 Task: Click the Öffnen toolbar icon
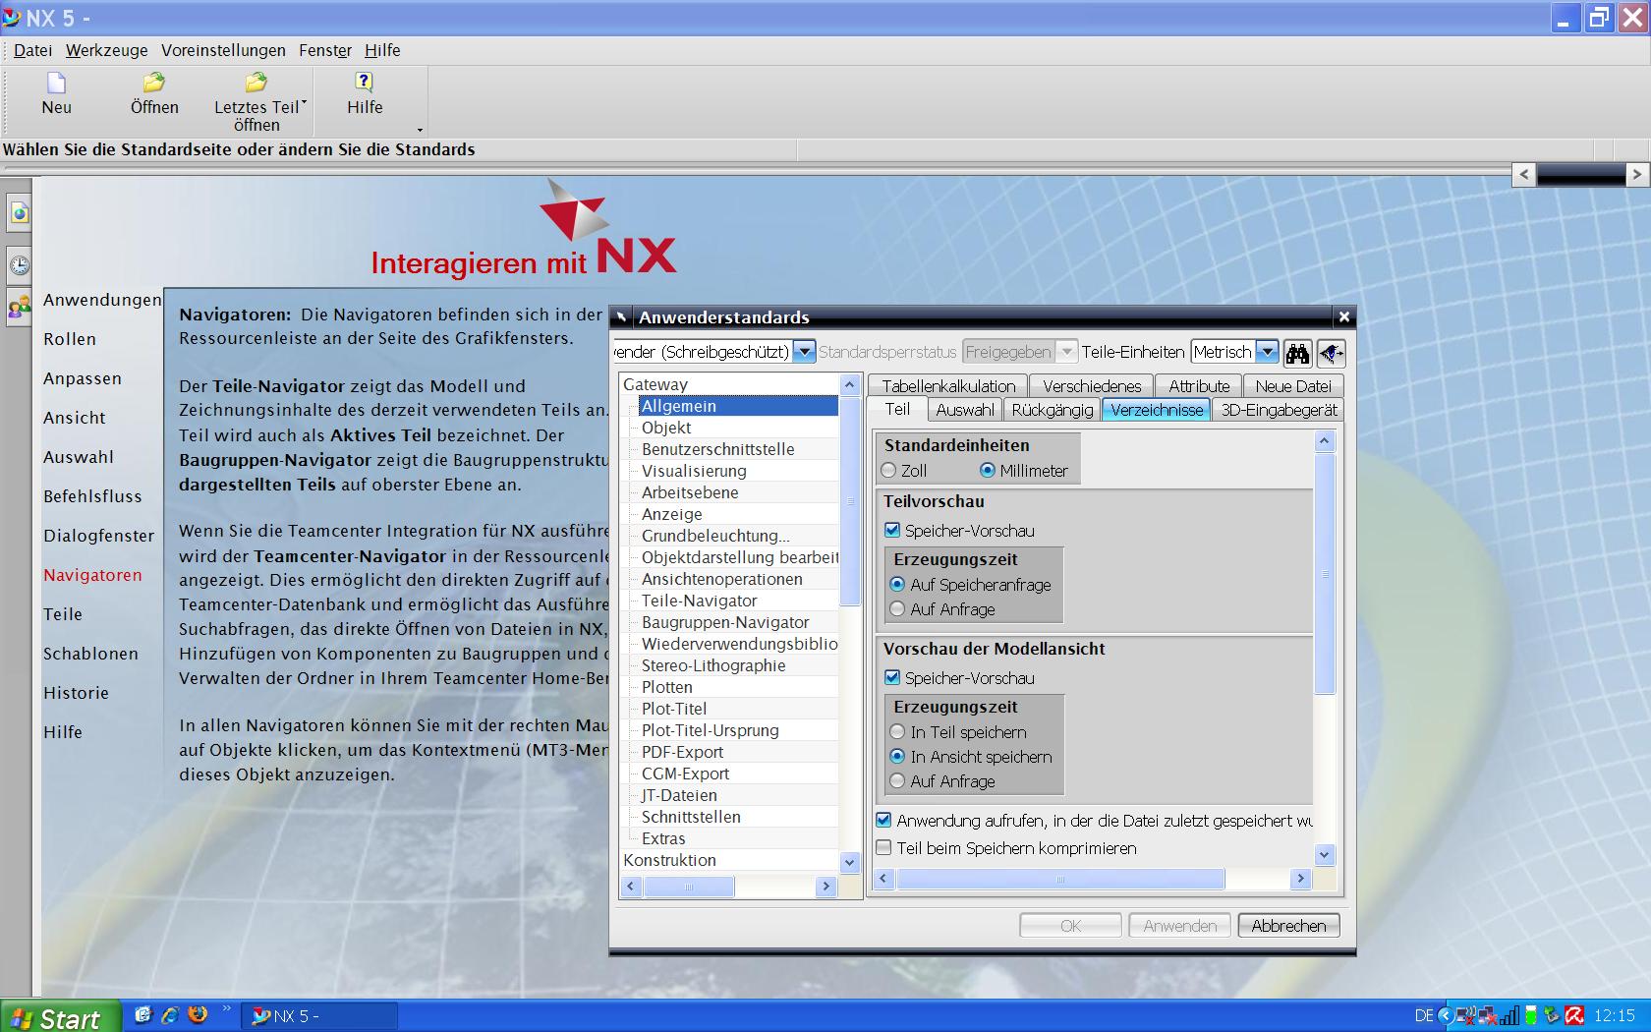pos(154,83)
